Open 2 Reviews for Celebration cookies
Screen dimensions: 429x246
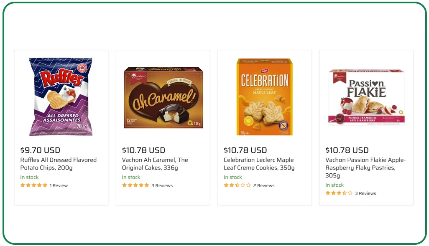tap(264, 185)
